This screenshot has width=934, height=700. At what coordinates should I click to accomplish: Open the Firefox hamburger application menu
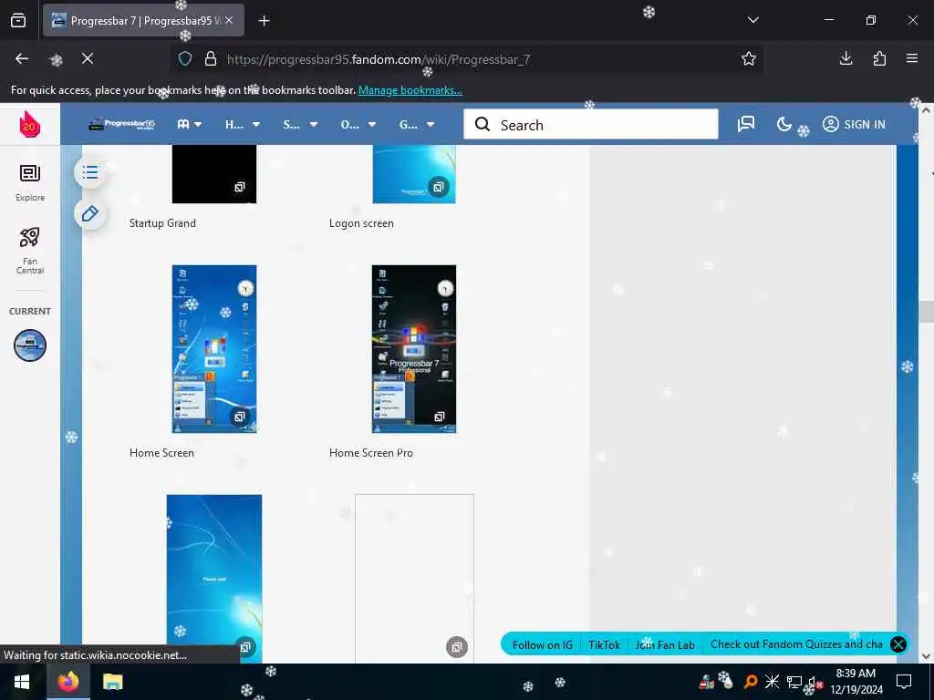pos(912,58)
